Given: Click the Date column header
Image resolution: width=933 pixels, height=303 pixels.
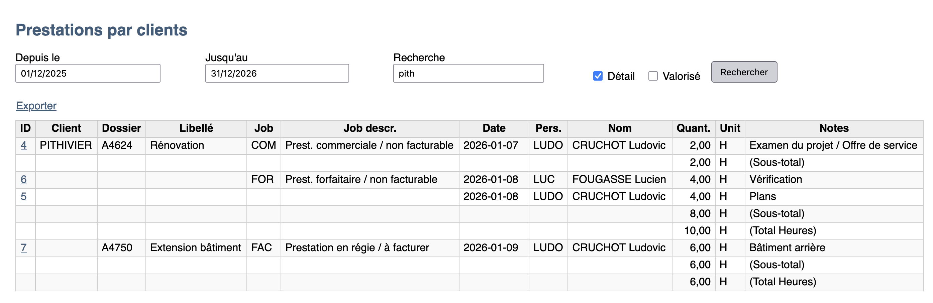Looking at the screenshot, I should (x=494, y=128).
